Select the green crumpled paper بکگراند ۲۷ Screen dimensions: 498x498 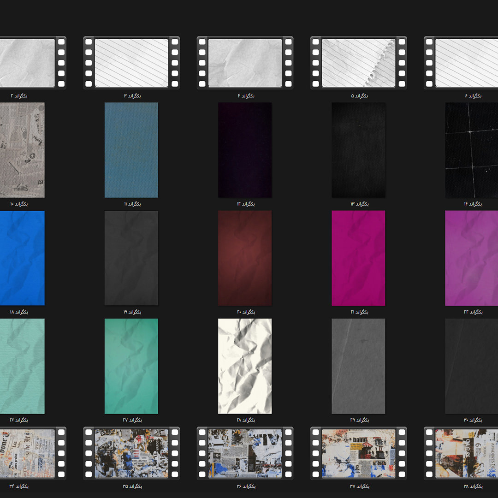(x=131, y=366)
